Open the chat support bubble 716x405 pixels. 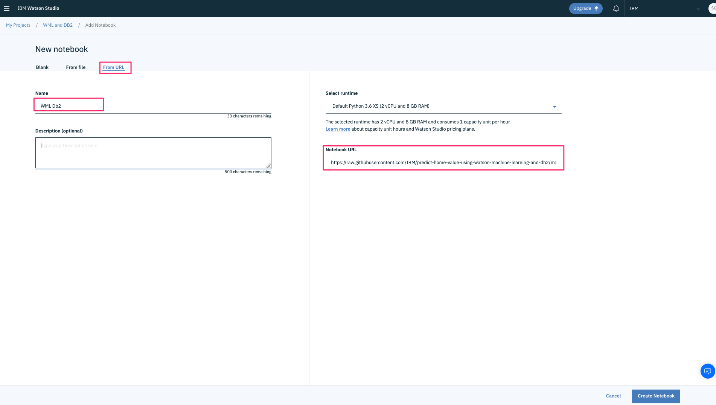pos(707,371)
